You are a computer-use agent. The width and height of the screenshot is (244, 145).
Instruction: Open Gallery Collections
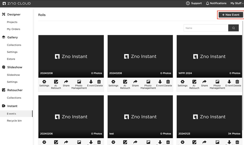click(x=14, y=45)
